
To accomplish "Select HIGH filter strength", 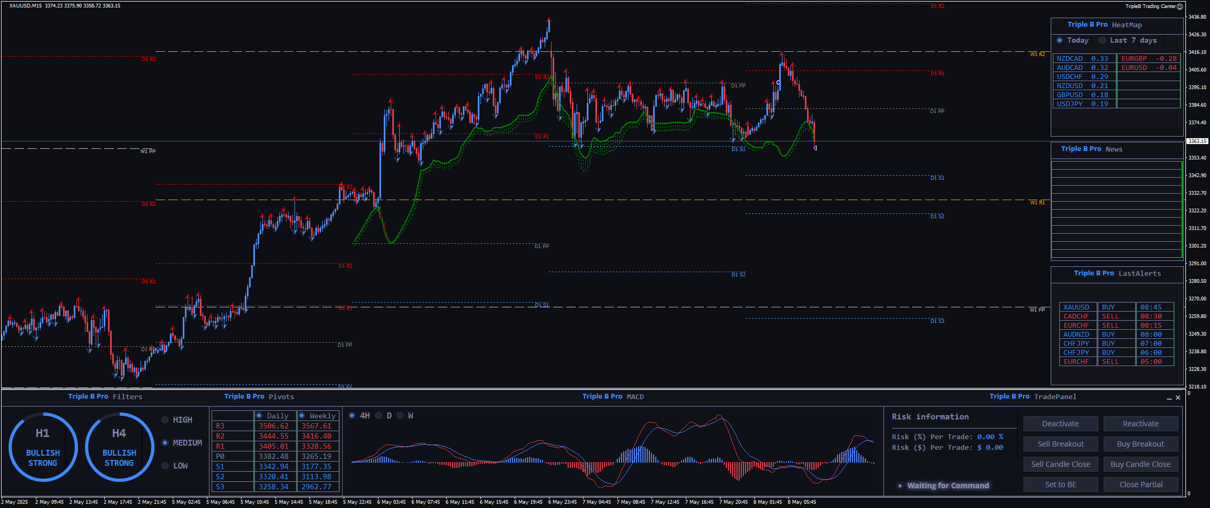I will [165, 420].
